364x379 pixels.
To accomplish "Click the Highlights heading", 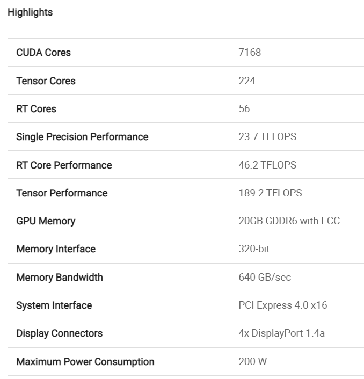I will [30, 12].
